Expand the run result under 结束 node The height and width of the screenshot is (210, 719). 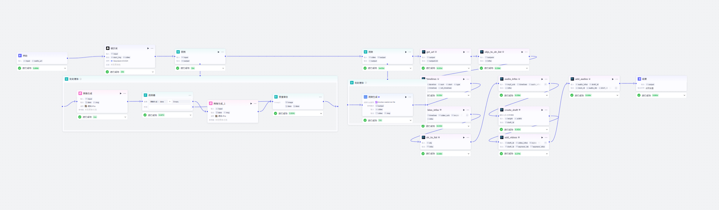tap(684, 95)
